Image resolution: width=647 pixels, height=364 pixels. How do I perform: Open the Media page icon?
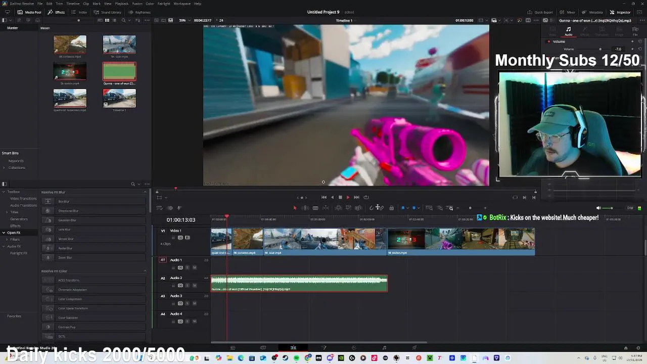tap(233, 348)
